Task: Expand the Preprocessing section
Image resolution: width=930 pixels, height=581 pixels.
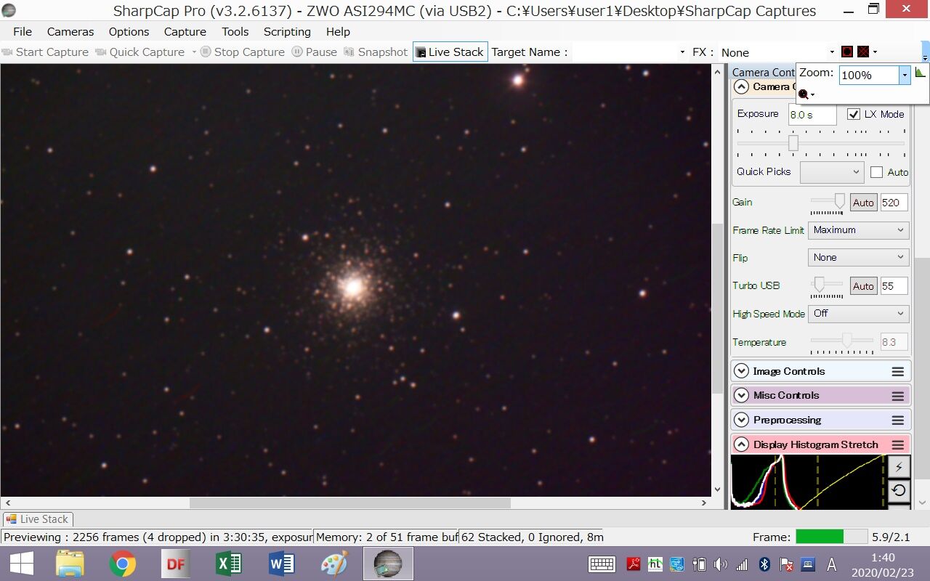Action: pos(741,420)
